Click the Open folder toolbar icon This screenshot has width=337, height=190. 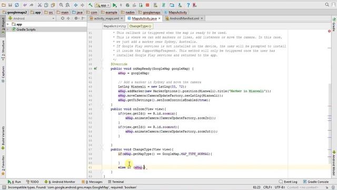click(4, 5)
